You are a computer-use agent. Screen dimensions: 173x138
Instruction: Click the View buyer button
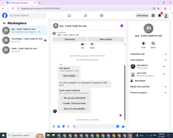[x=70, y=39]
